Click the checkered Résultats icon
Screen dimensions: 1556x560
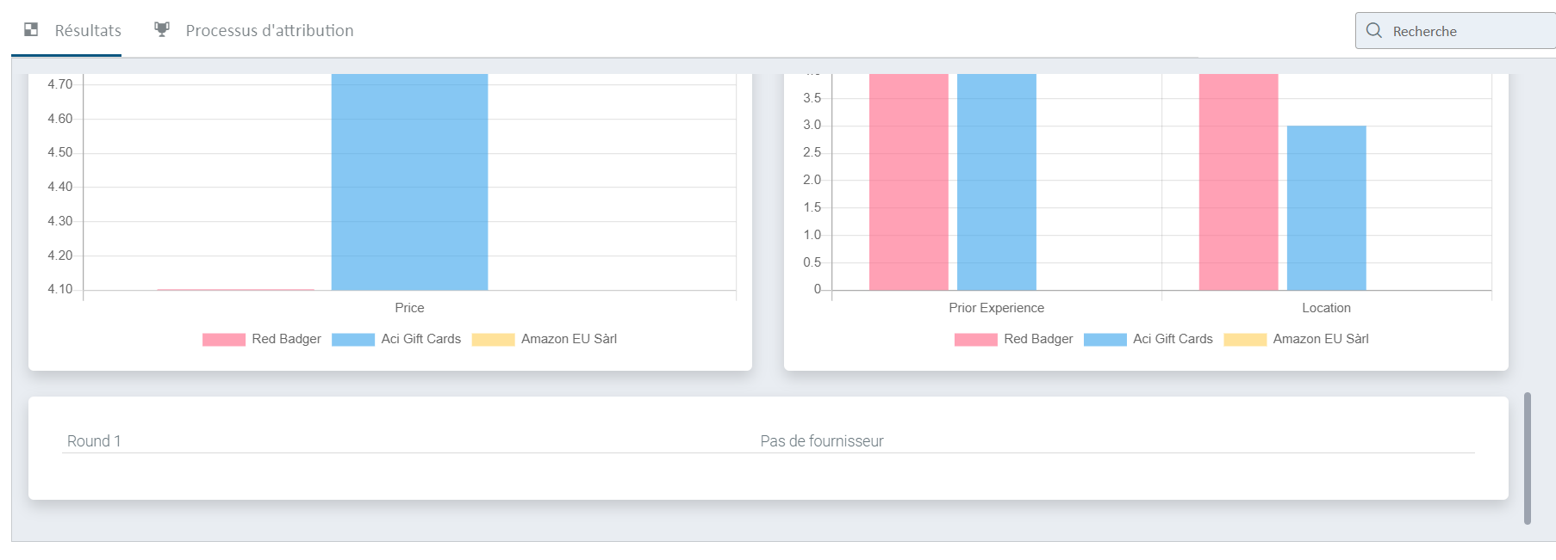click(x=31, y=30)
